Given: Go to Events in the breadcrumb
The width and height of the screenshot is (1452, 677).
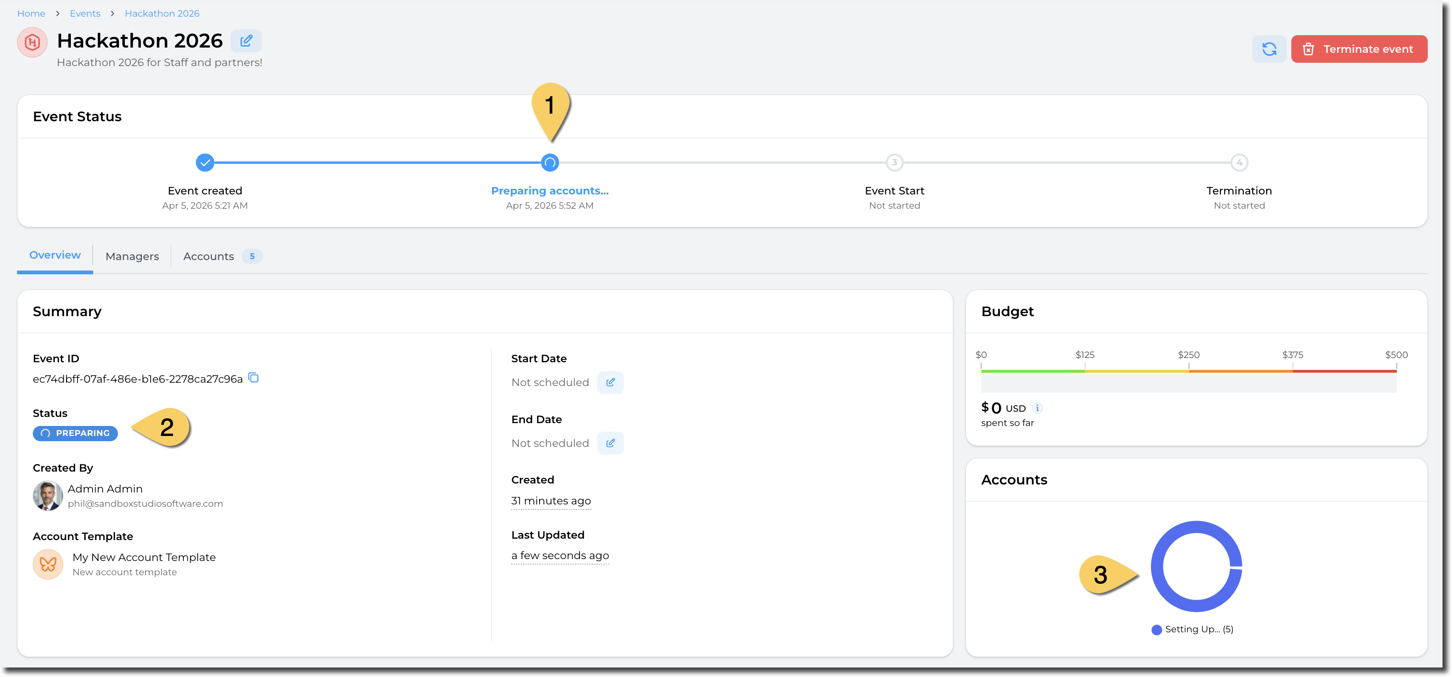Looking at the screenshot, I should (85, 13).
